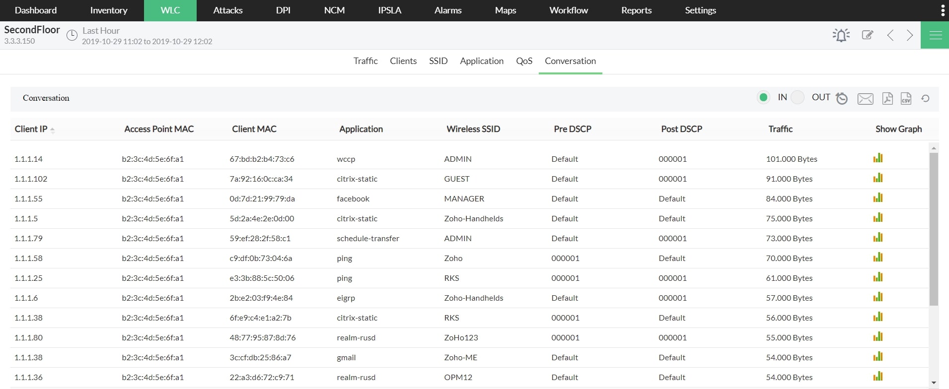This screenshot has width=949, height=389.
Task: Export the conversation table as CSV
Action: pos(906,98)
